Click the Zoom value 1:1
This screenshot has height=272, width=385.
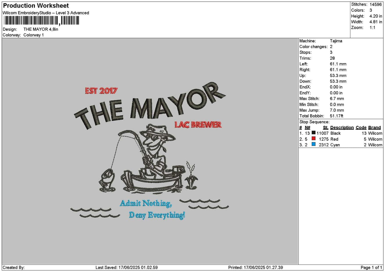click(x=372, y=28)
